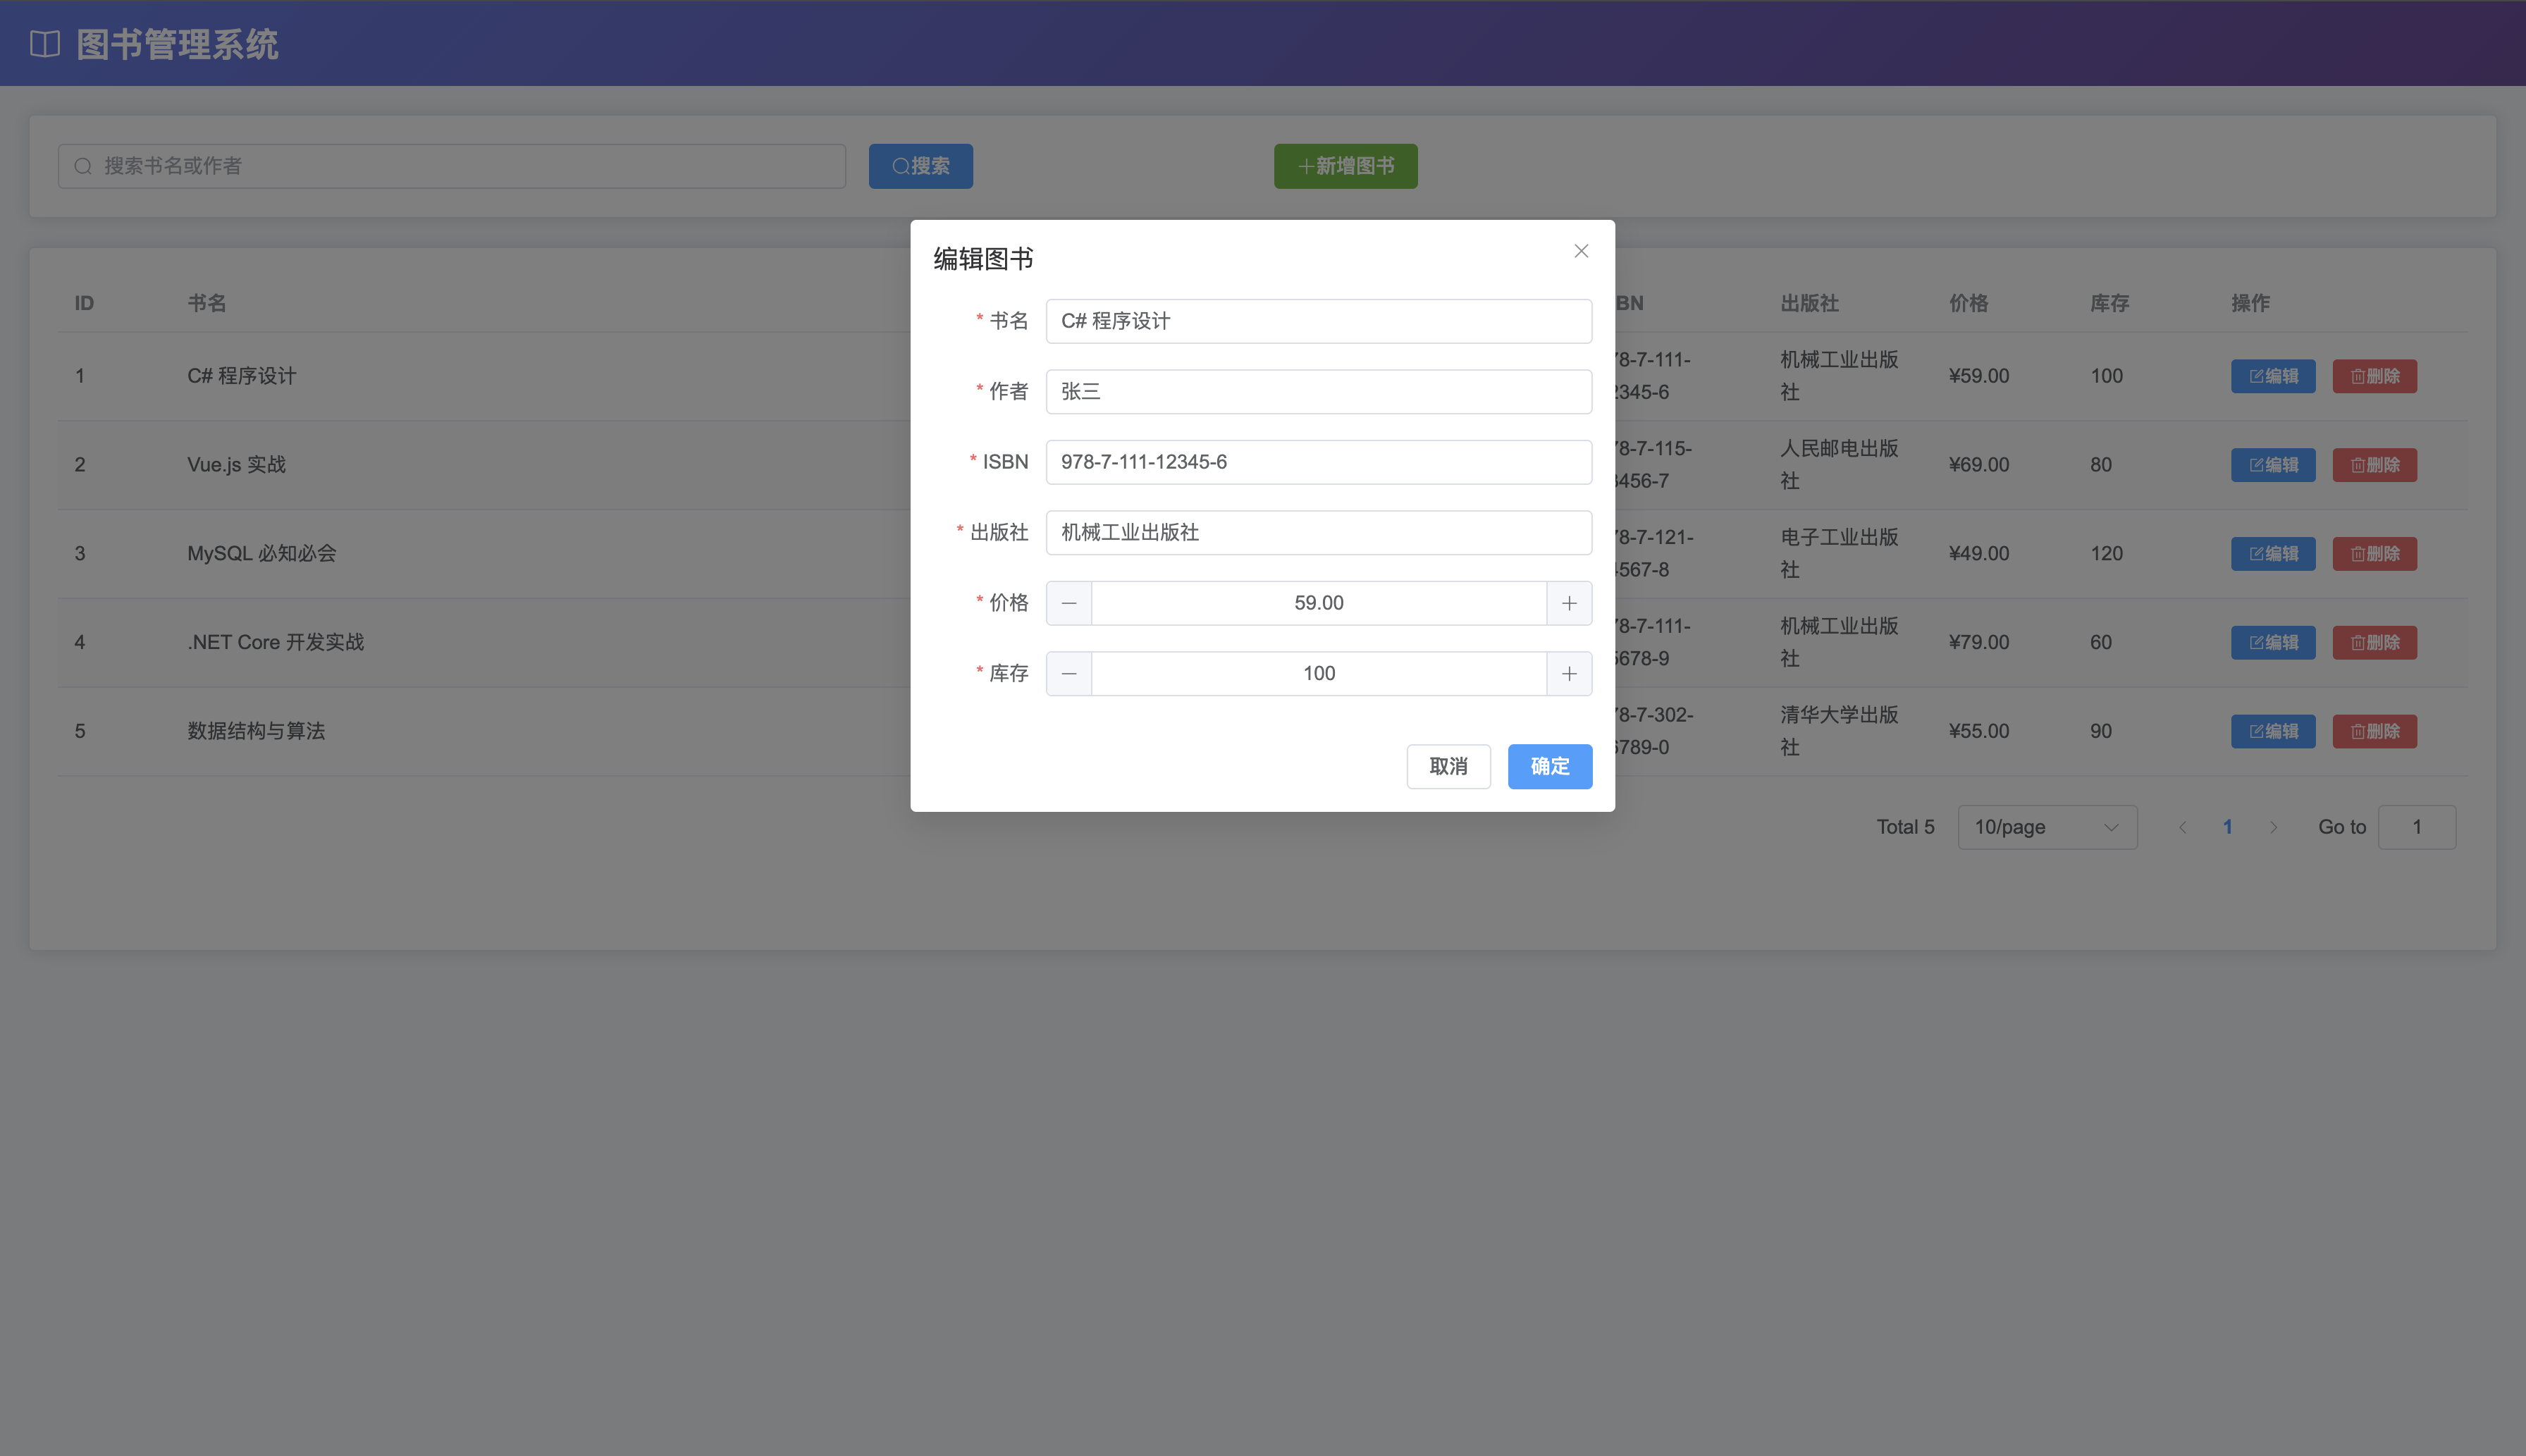Click cell 数据结构与算法
The width and height of the screenshot is (2526, 1456).
coord(256,731)
